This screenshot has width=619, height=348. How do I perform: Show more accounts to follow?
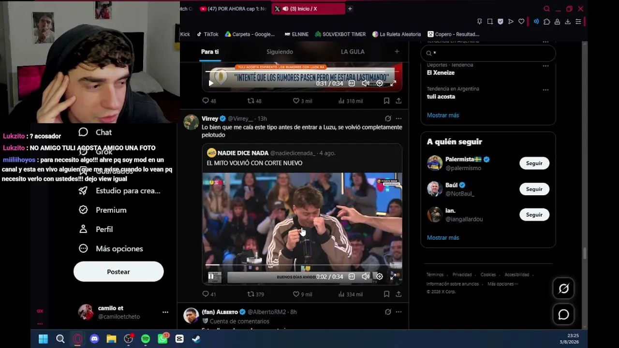point(443,238)
